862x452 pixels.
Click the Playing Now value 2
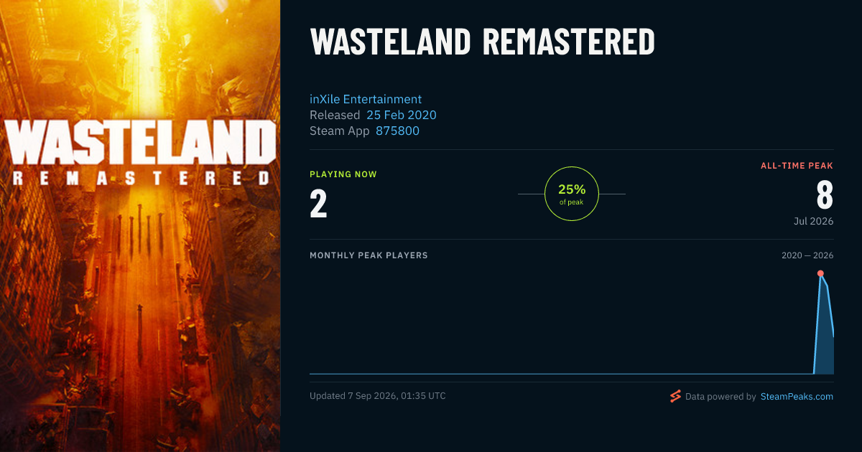(318, 203)
